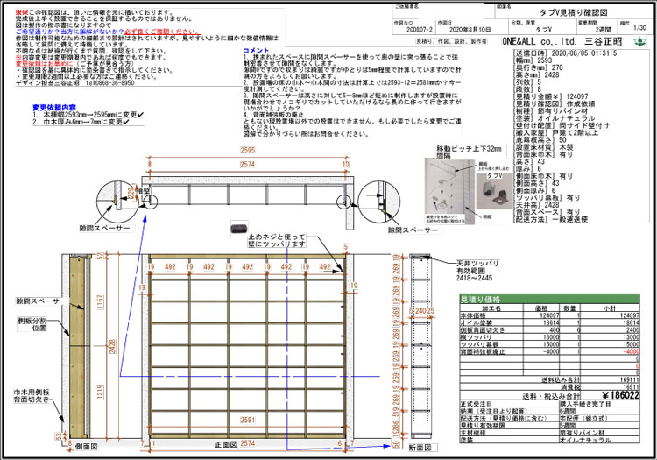Open the タブV hardware photo thumbnail
This screenshot has width=657, height=460.
pyautogui.click(x=495, y=191)
